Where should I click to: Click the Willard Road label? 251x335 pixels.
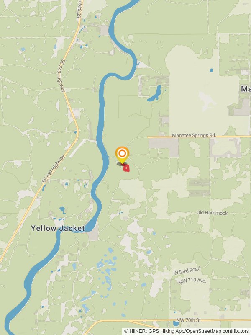[187, 271]
